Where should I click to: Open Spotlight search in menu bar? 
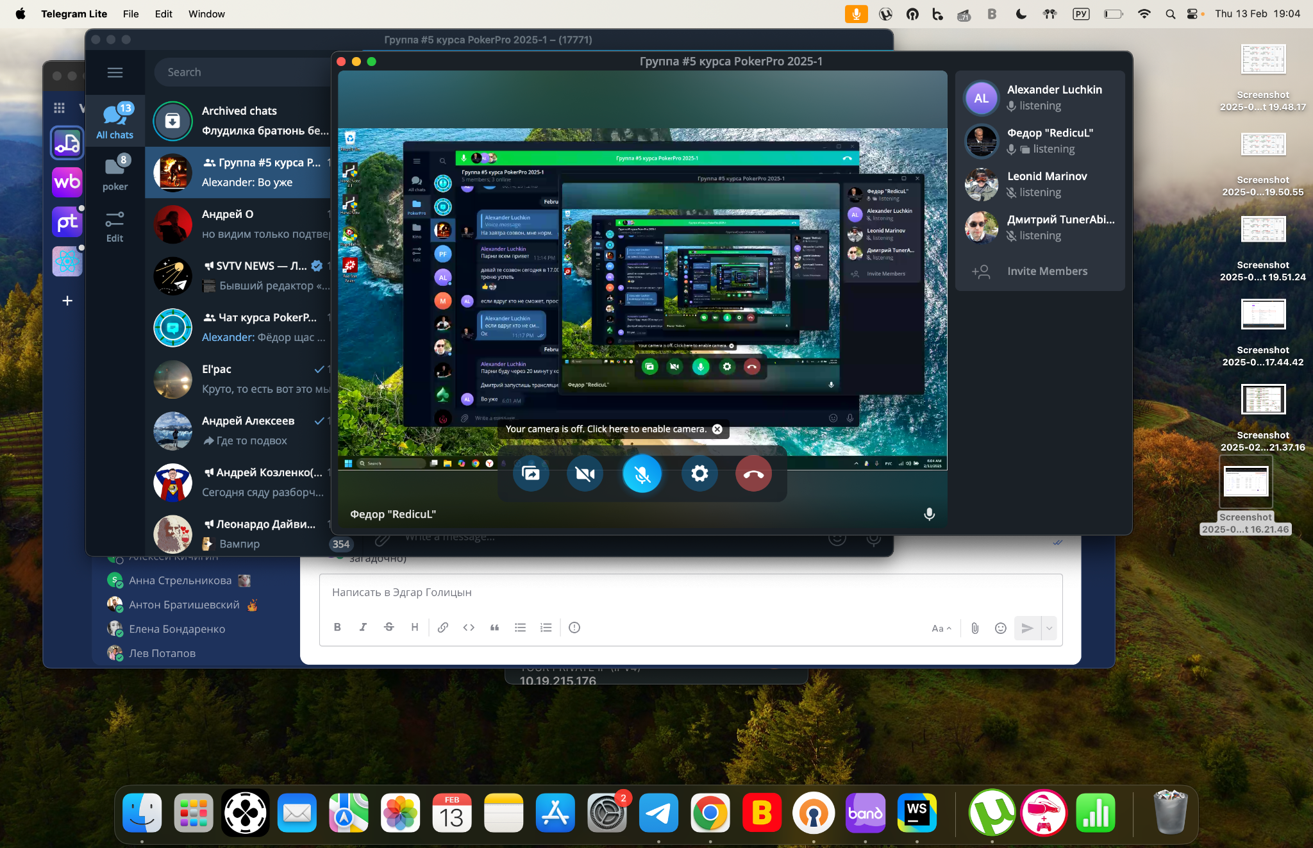point(1170,13)
